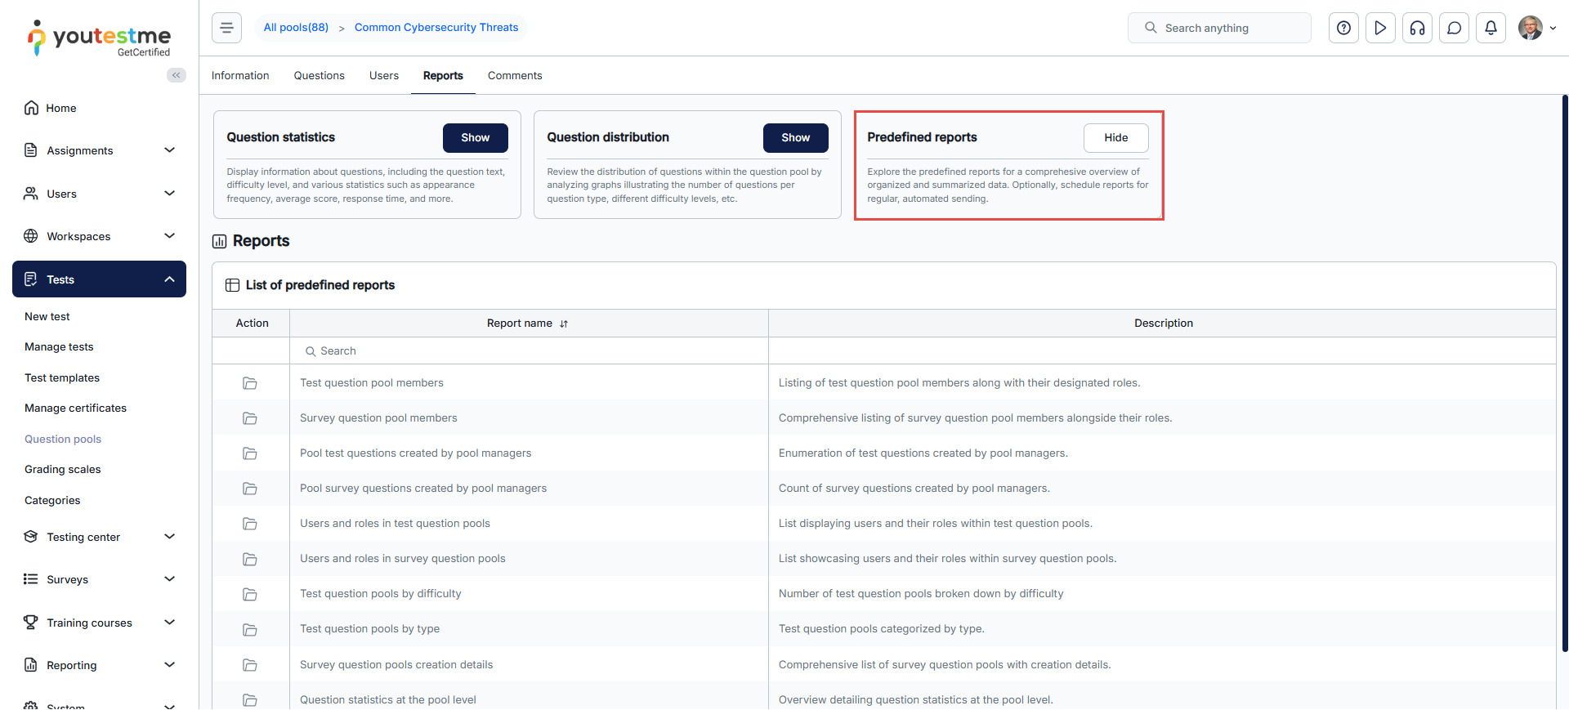Open folder icon for Test question pool members

coord(250,383)
